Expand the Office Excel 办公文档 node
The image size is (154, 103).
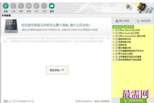click(114, 33)
